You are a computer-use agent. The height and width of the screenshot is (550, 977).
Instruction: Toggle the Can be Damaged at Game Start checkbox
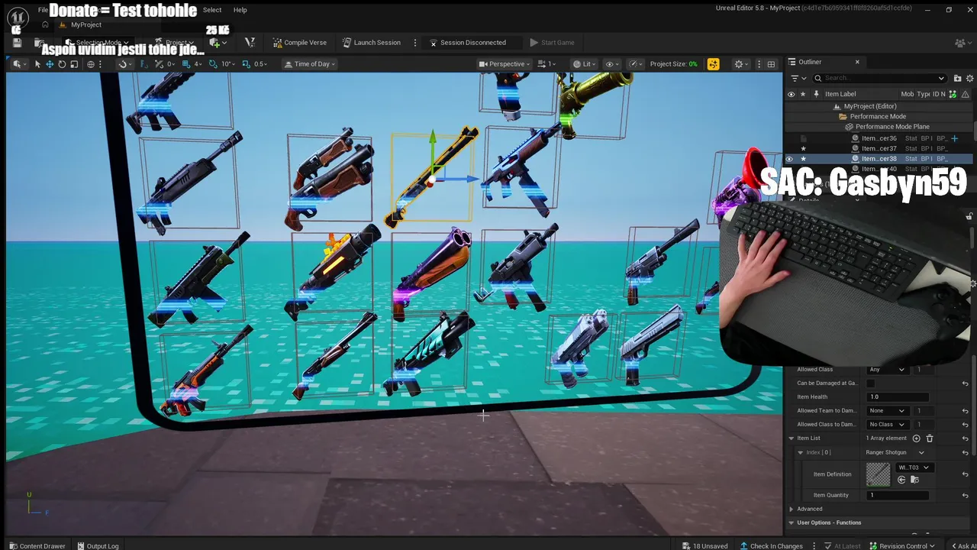pos(871,383)
